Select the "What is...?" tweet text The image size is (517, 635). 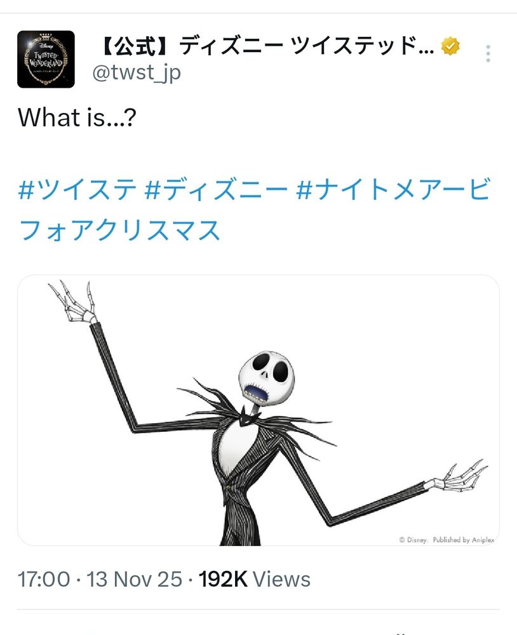coord(77,118)
